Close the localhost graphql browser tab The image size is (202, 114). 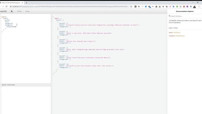click(x=22, y=3)
